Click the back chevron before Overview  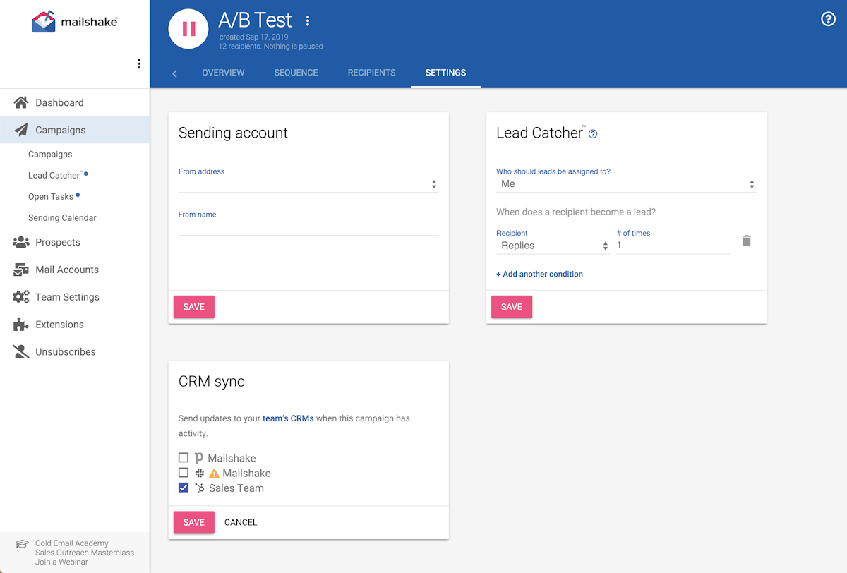(174, 73)
